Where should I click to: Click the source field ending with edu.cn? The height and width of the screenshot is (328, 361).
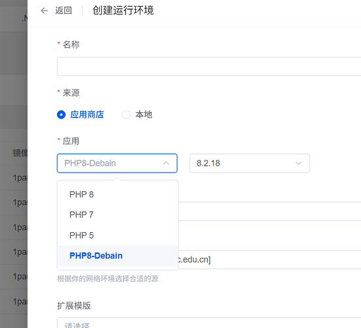pos(269,259)
